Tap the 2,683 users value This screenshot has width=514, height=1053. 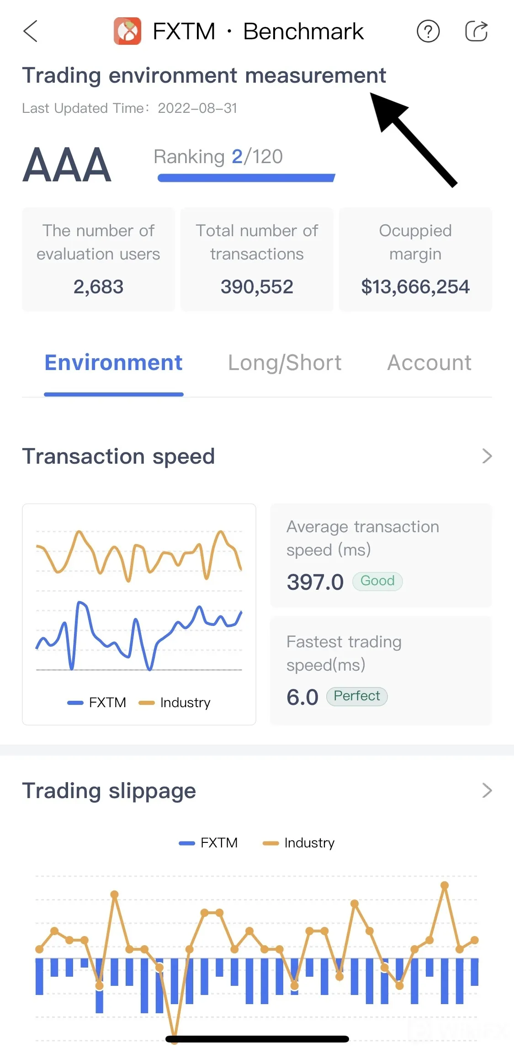(x=99, y=287)
